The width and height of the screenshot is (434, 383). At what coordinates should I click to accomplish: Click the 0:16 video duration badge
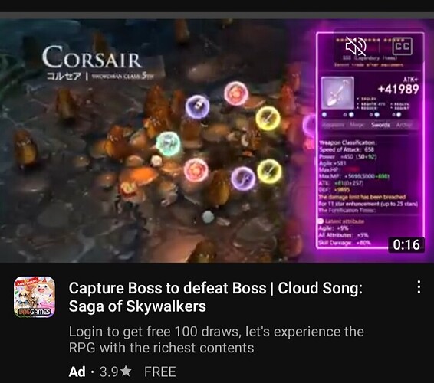pyautogui.click(x=406, y=244)
